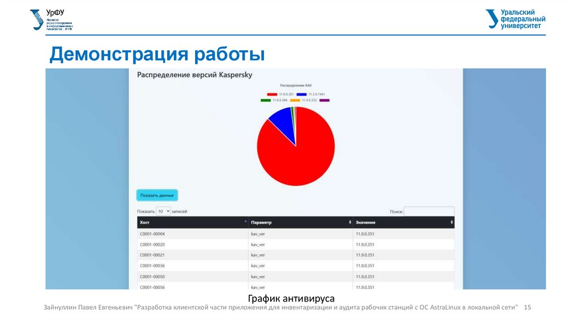Viewport: 574px width, 321px height.
Task: Click "kav_ver" in the C0001-00050 row
Action: pos(258,277)
